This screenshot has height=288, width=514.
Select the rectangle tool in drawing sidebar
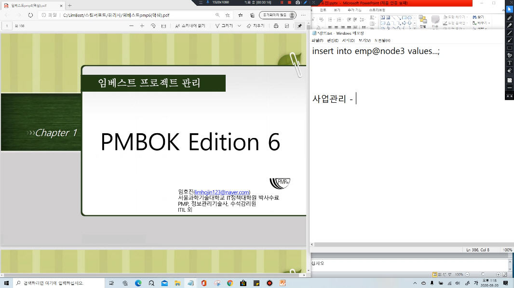[509, 48]
